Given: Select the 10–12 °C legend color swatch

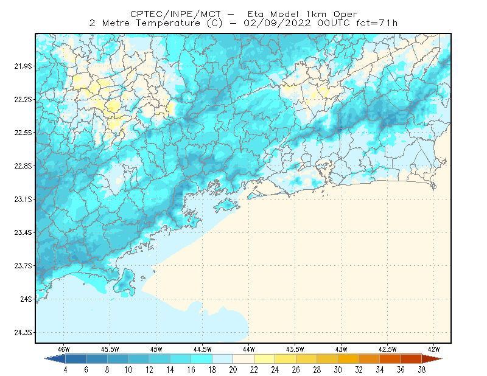Looking at the screenshot, I should (x=139, y=359).
